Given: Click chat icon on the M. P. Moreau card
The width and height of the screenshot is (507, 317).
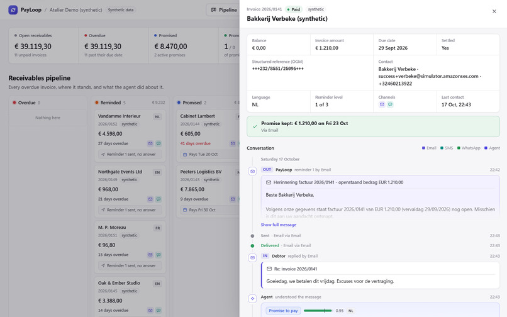Looking at the screenshot, I should [159, 255].
